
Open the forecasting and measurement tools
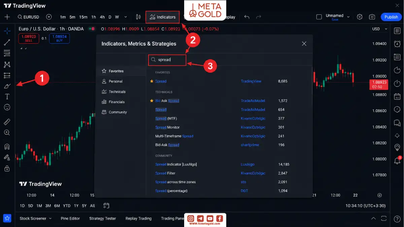pyautogui.click(x=7, y=75)
